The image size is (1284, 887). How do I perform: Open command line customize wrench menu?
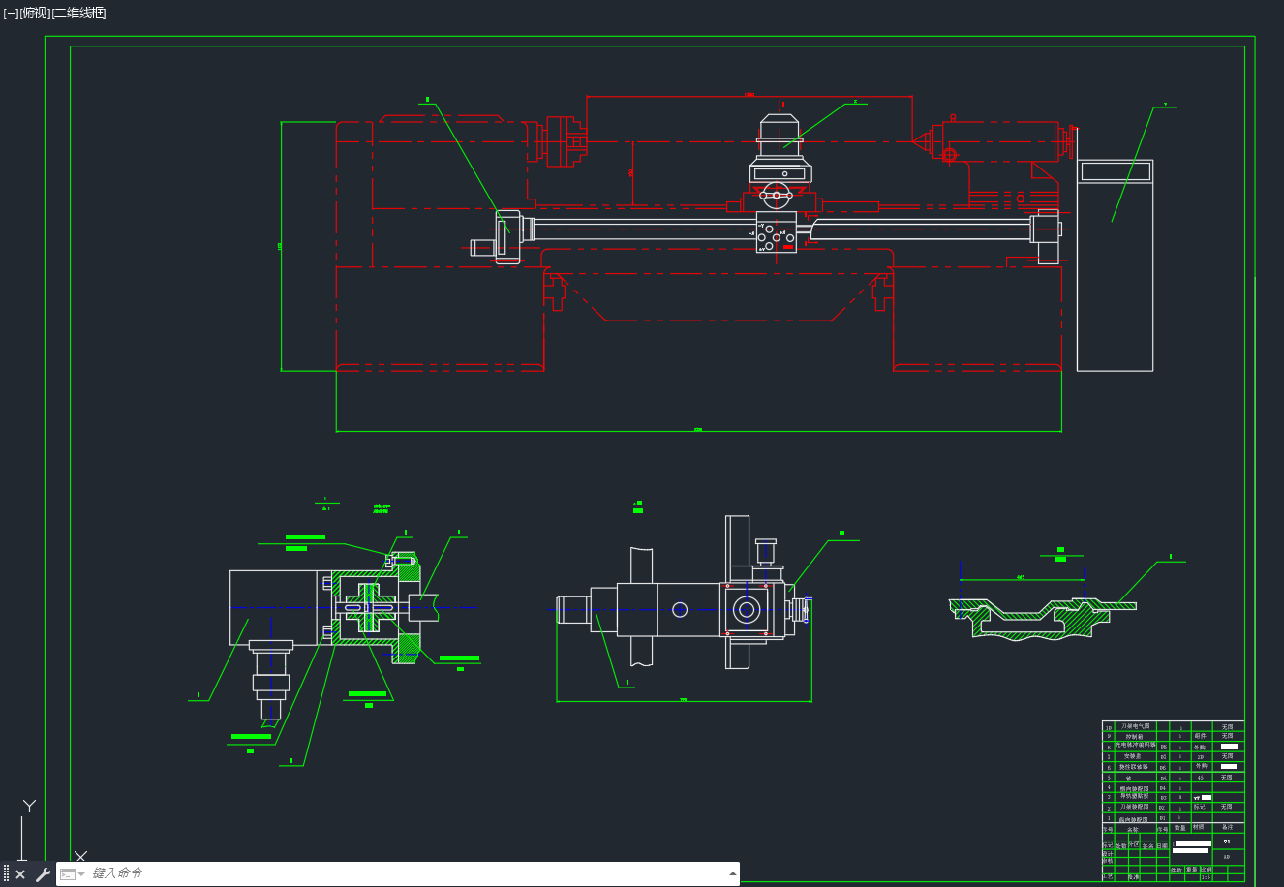[43, 874]
